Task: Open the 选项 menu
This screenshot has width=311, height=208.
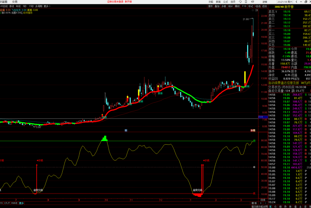Action: point(233,2)
